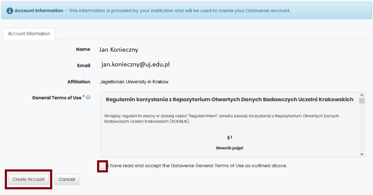The image size is (373, 195).
Task: Click the email jan.konieczny@uj.edu.pl
Action: click(135, 65)
